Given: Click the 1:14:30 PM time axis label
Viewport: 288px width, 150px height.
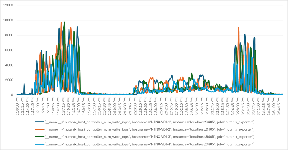Looking at the screenshot, I should [x=28, y=107].
